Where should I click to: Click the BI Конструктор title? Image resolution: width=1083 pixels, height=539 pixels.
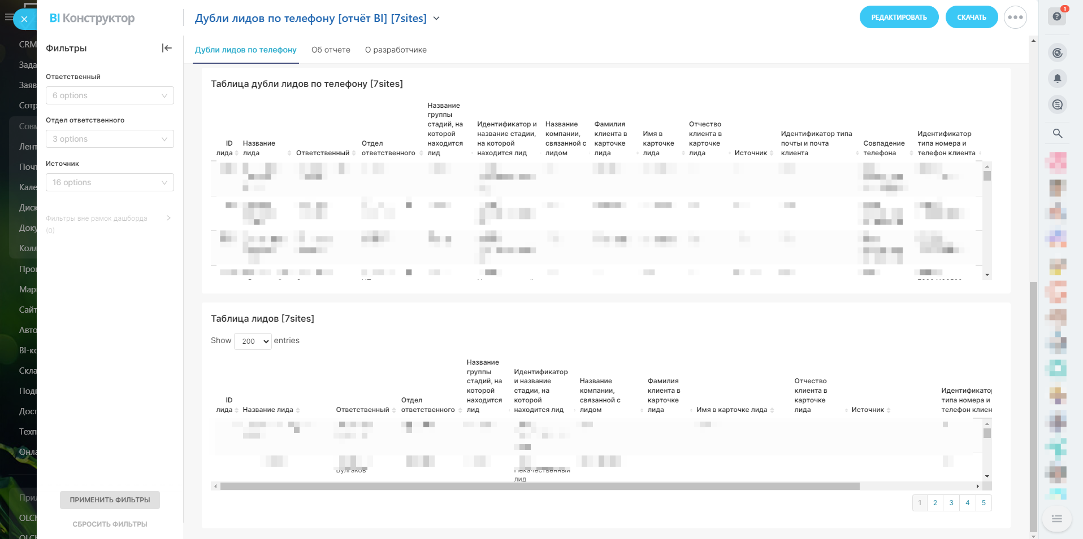[92, 18]
